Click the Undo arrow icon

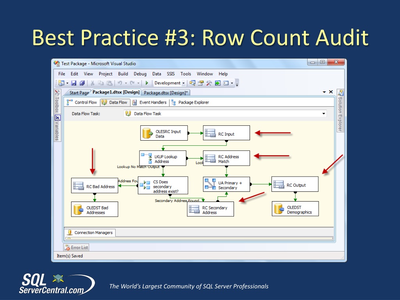tap(120, 83)
